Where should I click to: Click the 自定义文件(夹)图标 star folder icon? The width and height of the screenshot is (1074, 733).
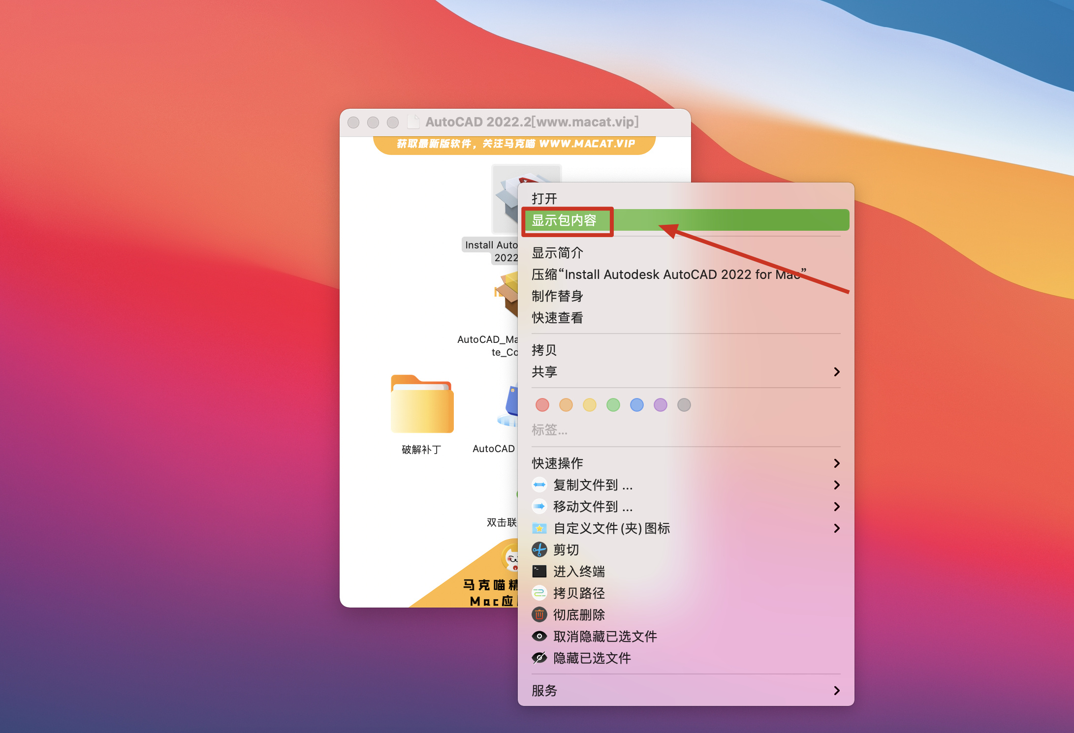tap(539, 528)
